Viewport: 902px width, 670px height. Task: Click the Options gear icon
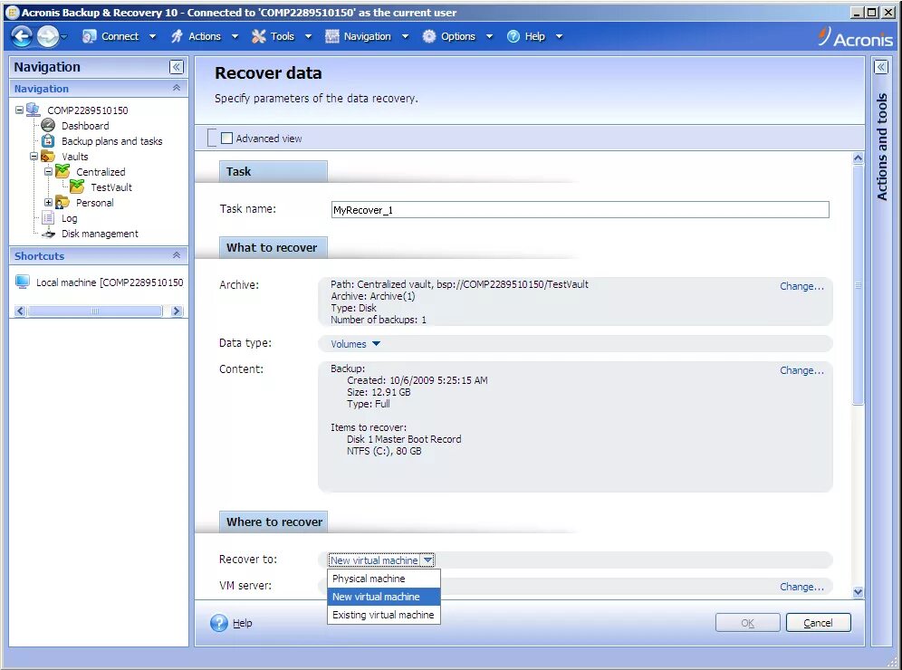[x=429, y=36]
